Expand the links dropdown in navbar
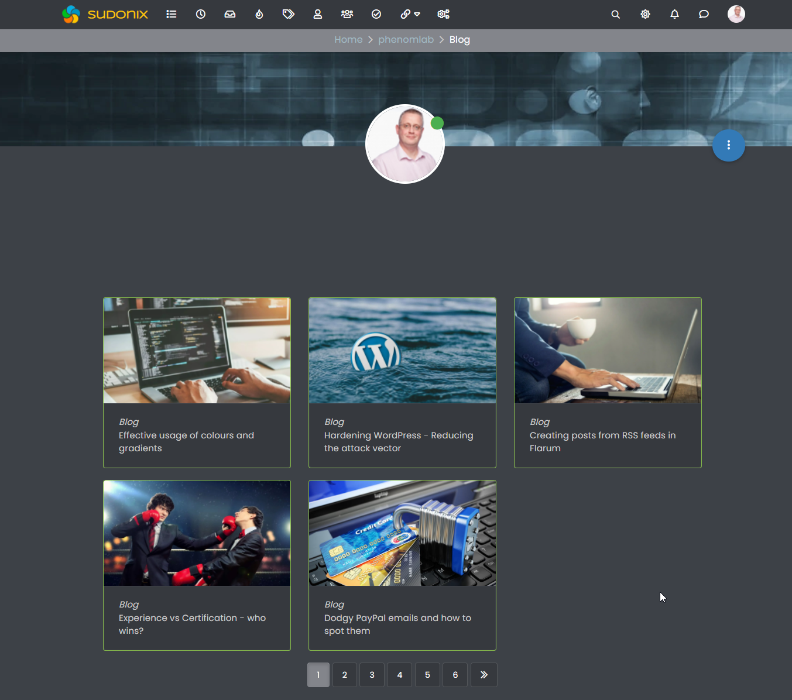The height and width of the screenshot is (700, 792). (x=410, y=14)
